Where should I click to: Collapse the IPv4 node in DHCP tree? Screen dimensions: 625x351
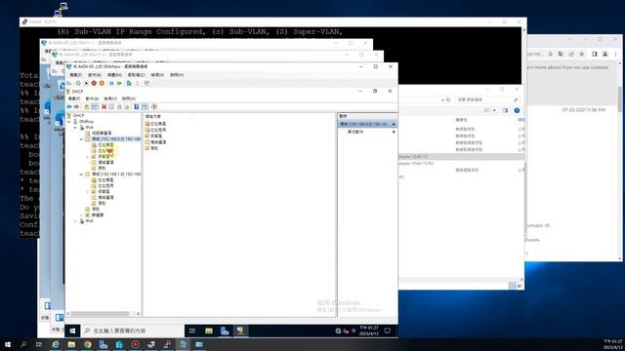[75, 128]
